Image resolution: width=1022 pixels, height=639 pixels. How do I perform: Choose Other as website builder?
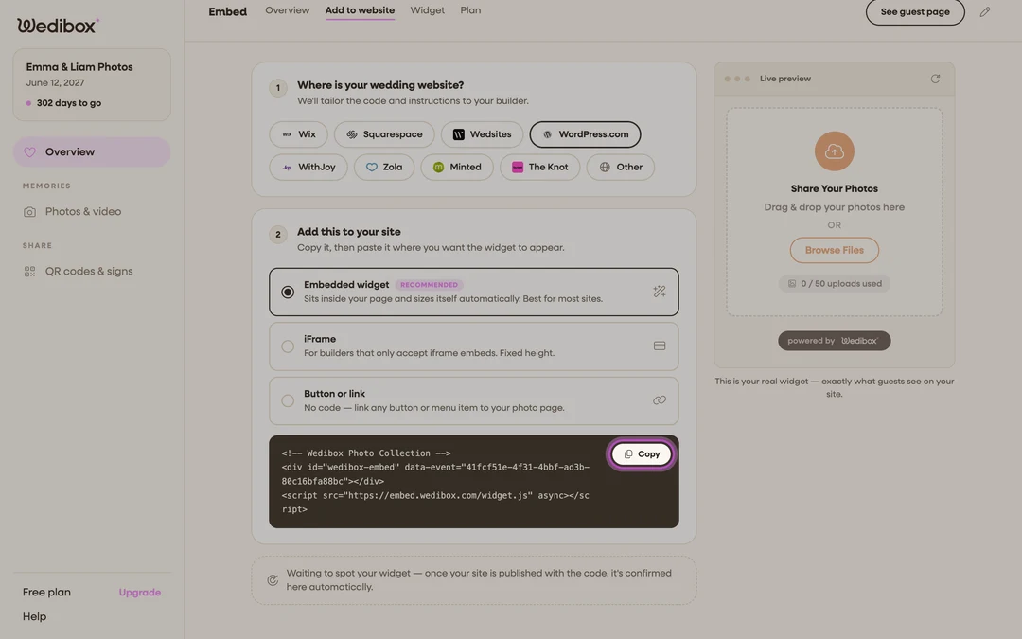[621, 167]
